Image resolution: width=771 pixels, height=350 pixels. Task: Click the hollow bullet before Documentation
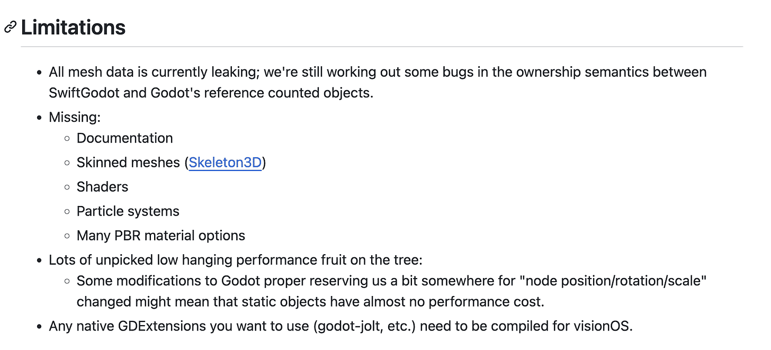pos(67,139)
